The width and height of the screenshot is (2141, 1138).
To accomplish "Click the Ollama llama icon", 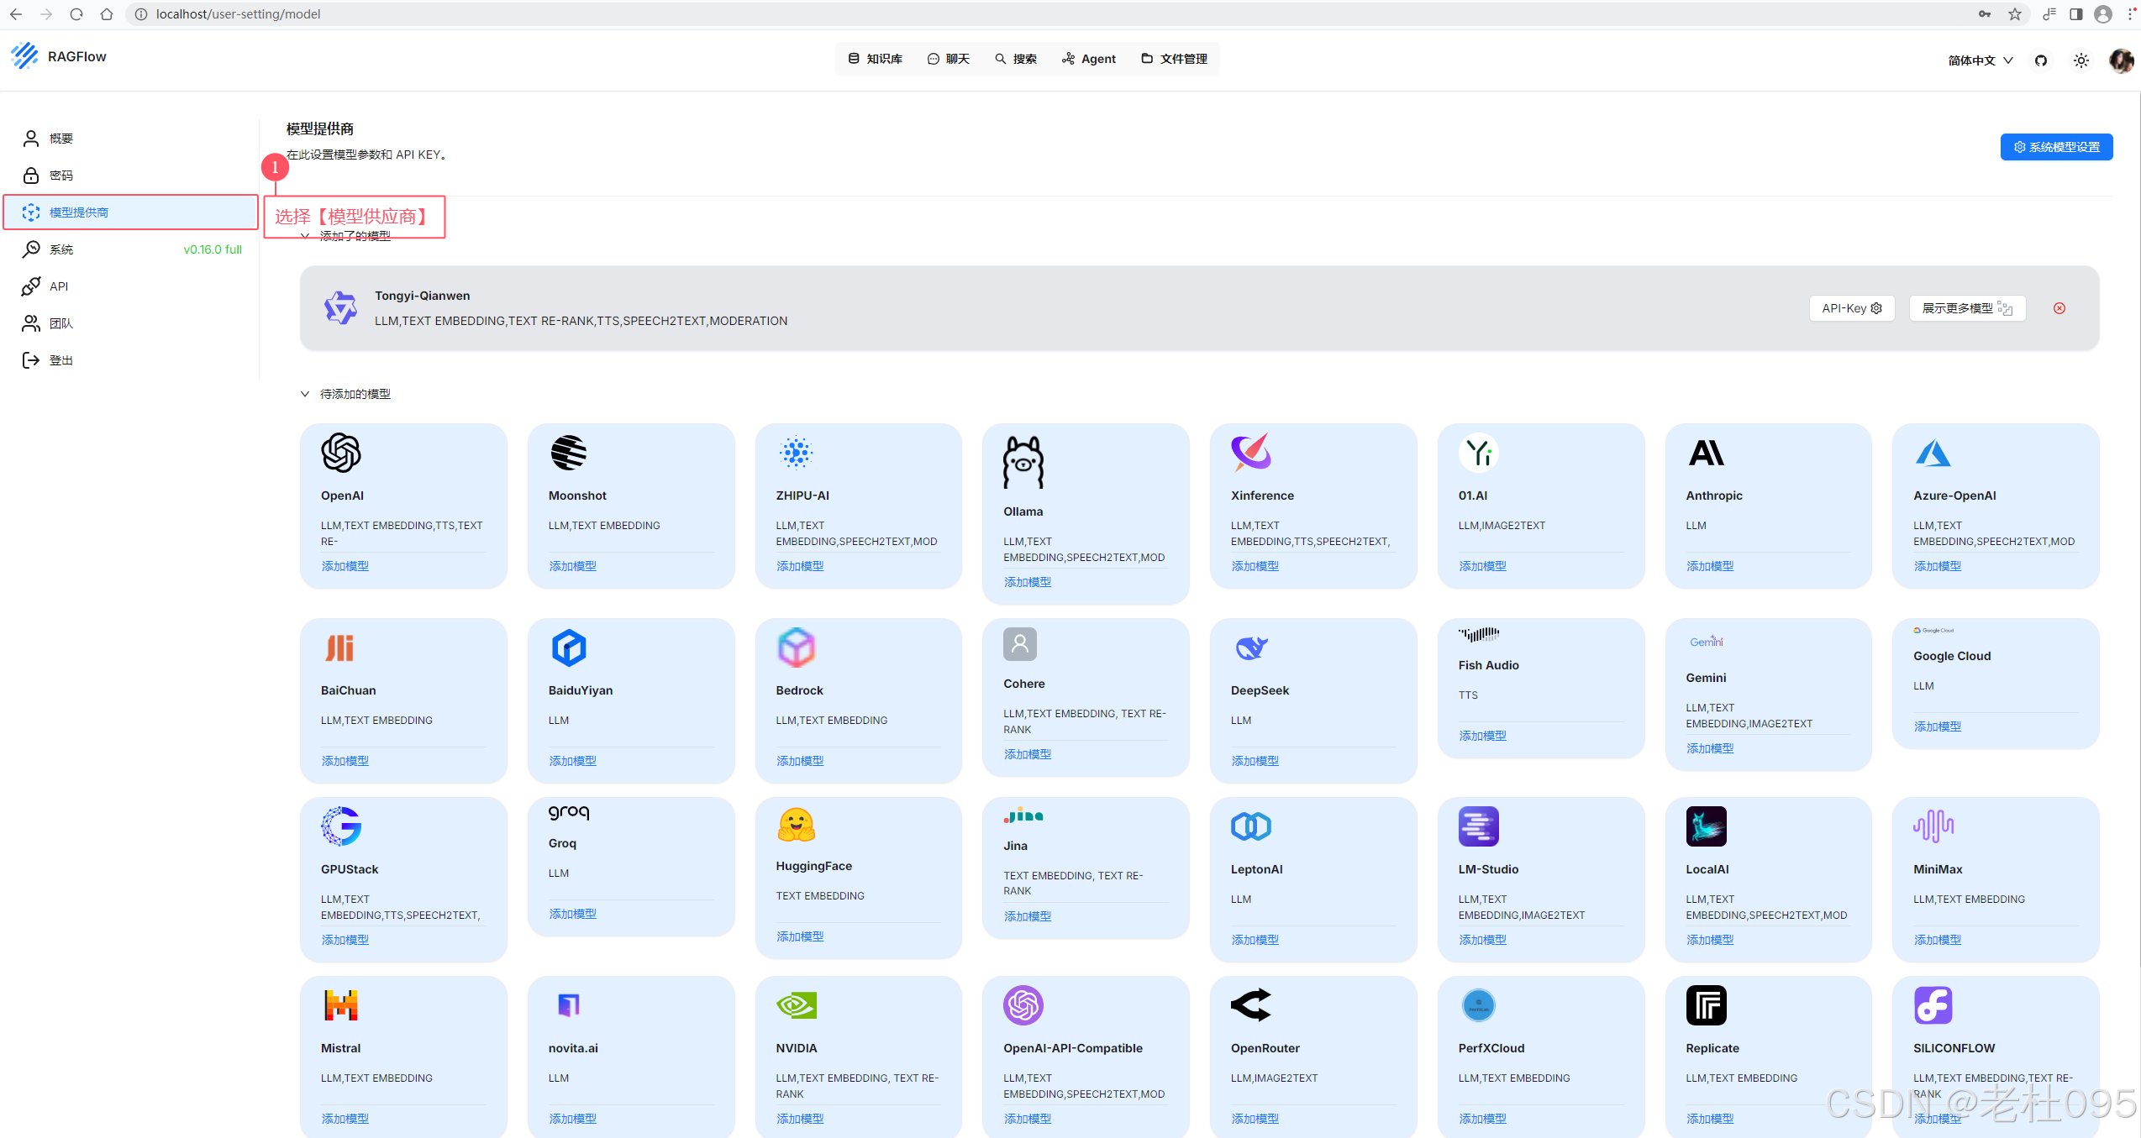I will (x=1023, y=462).
